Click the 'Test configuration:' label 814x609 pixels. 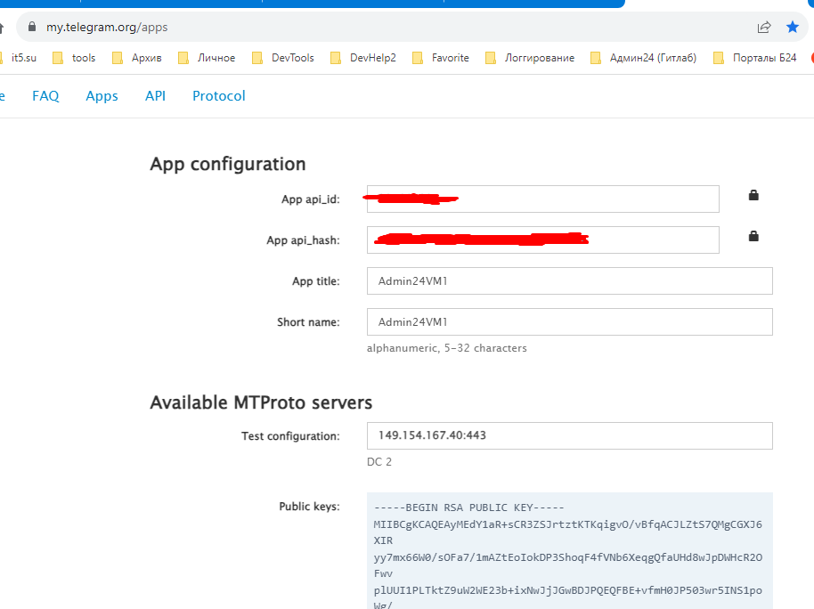[x=290, y=436]
